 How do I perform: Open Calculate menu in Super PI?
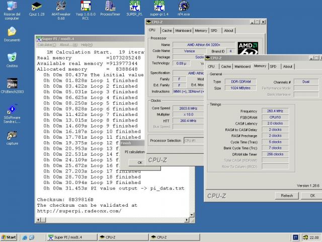tap(47, 45)
